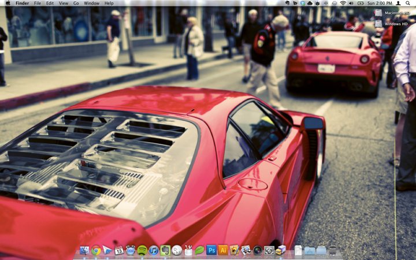Launch Photoshop from the Dock
416x260 pixels.
[211, 250]
